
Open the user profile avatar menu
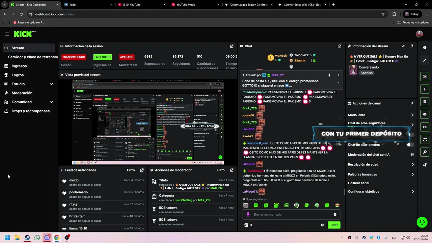419,34
